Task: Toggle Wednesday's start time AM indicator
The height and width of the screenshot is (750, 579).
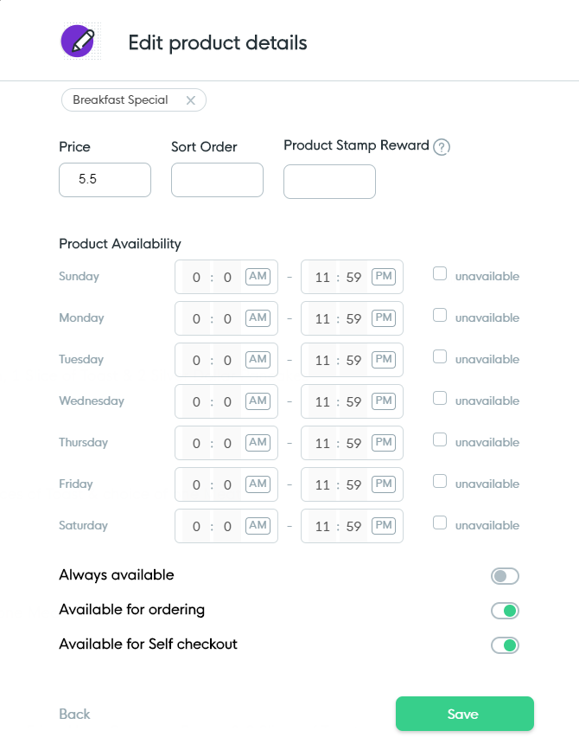Action: point(257,401)
